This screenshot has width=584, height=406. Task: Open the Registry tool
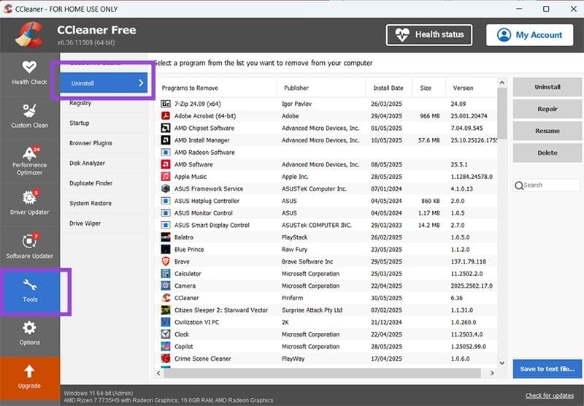coord(80,104)
